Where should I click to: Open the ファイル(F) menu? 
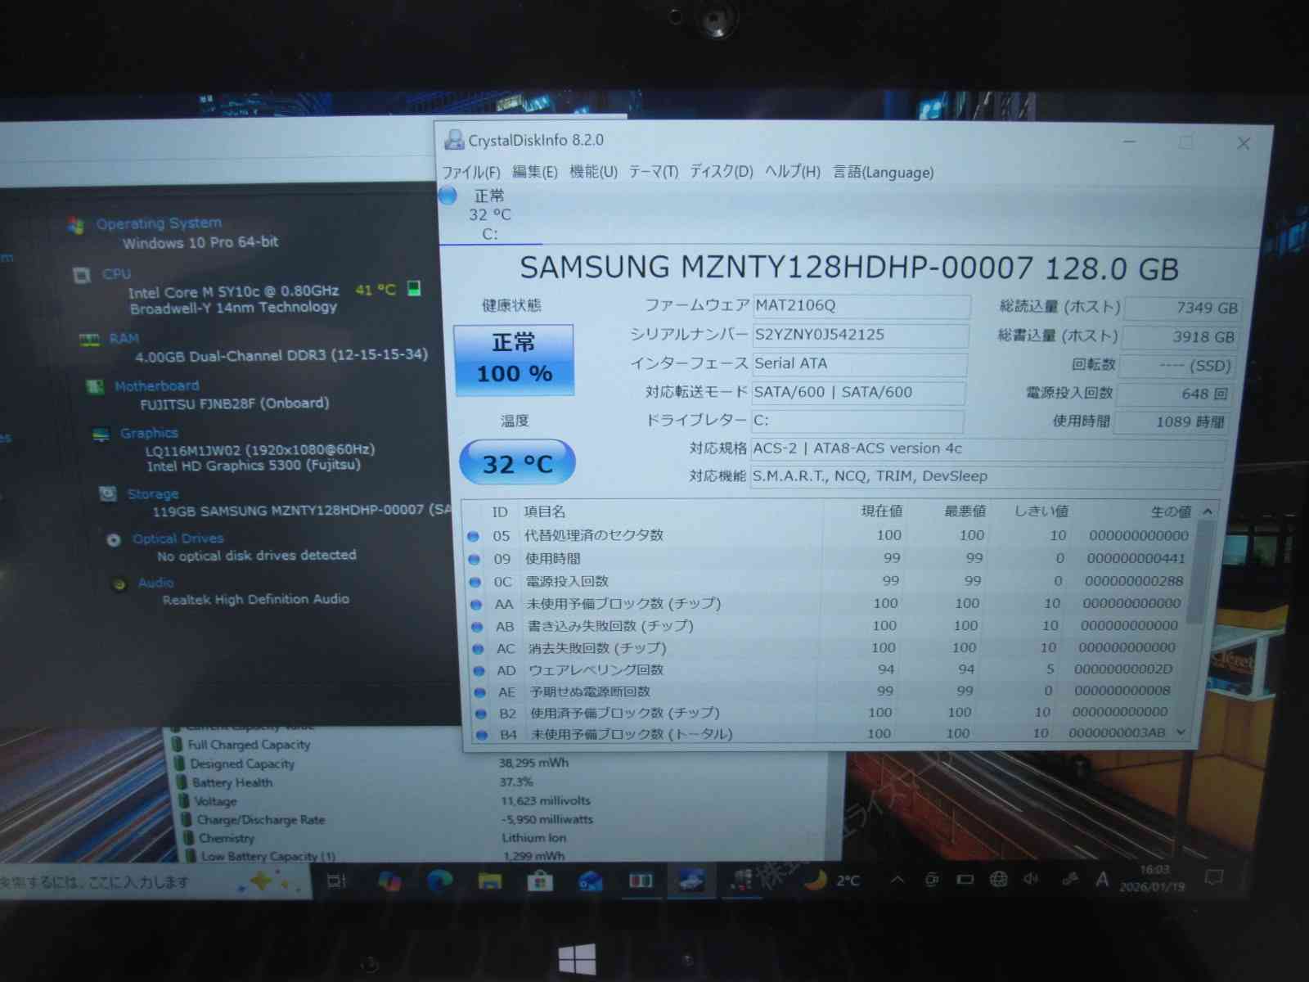click(x=470, y=173)
